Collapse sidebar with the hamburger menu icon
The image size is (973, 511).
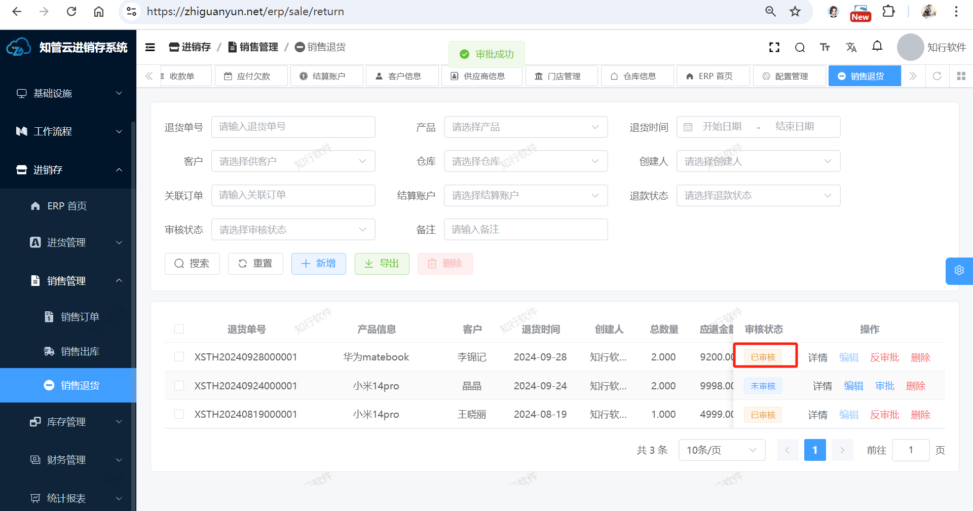tap(150, 47)
